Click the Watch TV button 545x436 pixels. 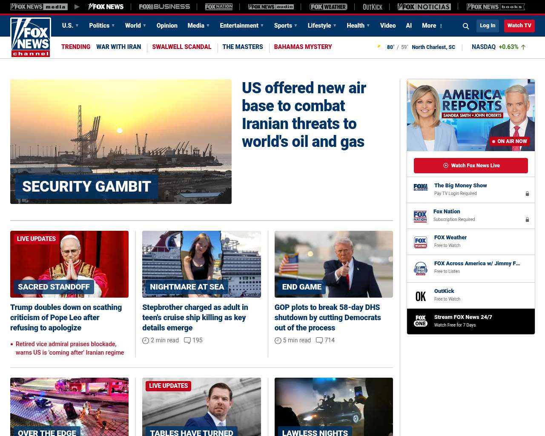[x=519, y=26]
